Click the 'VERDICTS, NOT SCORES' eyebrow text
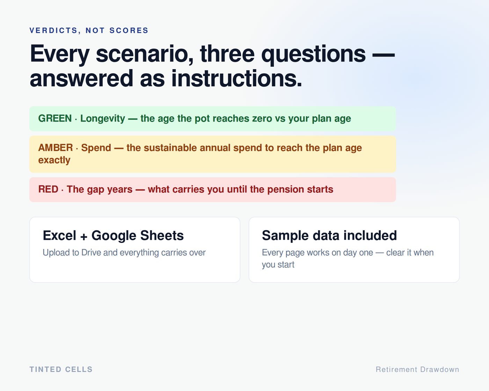The image size is (489, 391). point(89,30)
